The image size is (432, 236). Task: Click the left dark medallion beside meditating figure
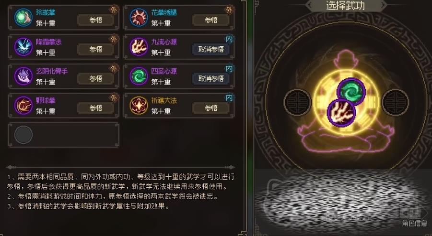(297, 102)
